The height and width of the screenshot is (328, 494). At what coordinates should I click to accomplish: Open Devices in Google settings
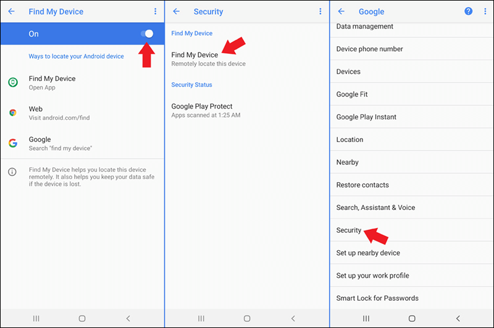[x=412, y=72]
